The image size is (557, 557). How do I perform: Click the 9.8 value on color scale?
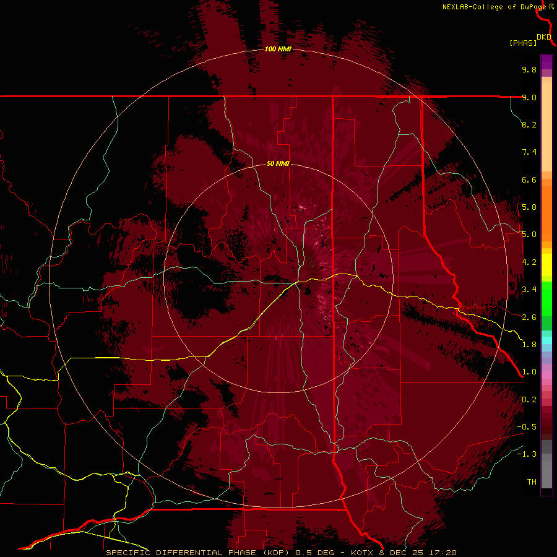pos(529,69)
